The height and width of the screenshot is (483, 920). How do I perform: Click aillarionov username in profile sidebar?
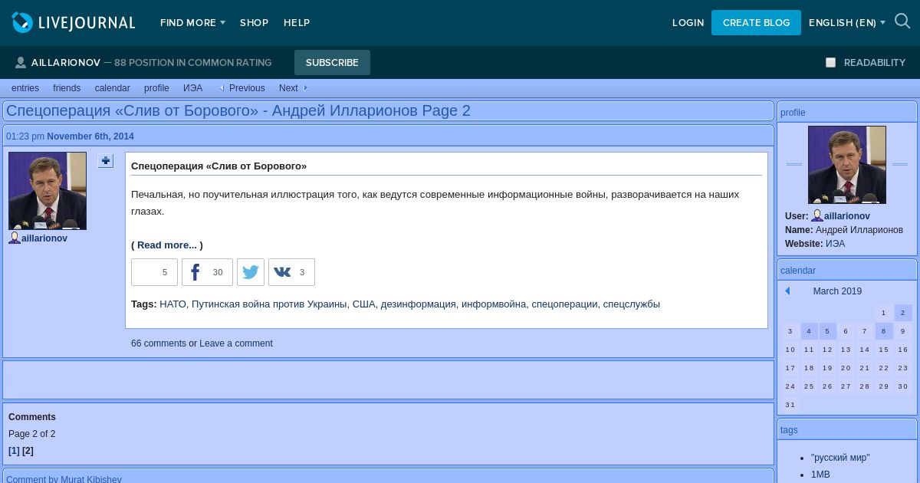[847, 216]
